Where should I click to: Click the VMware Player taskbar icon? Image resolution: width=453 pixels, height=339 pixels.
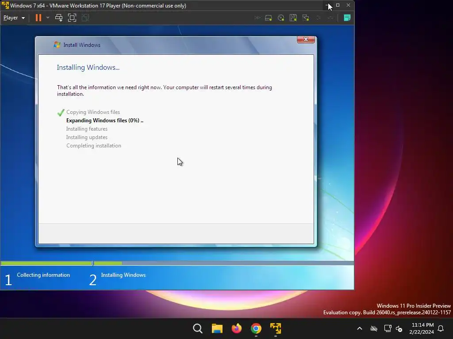275,328
